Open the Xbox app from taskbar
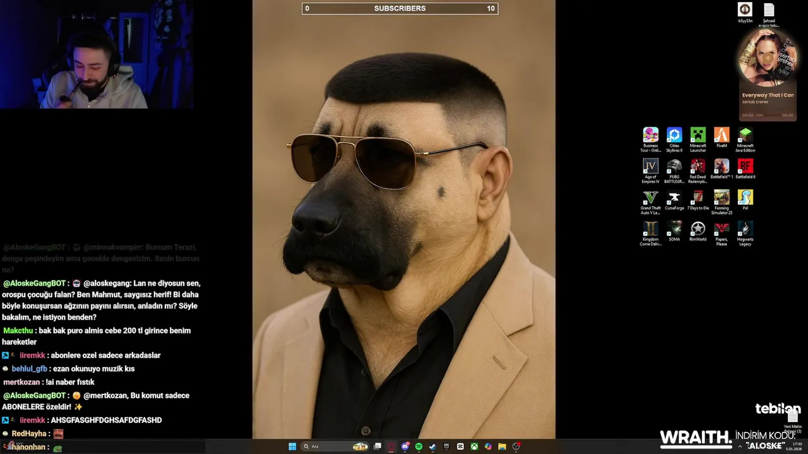The width and height of the screenshot is (808, 454). pyautogui.click(x=474, y=446)
